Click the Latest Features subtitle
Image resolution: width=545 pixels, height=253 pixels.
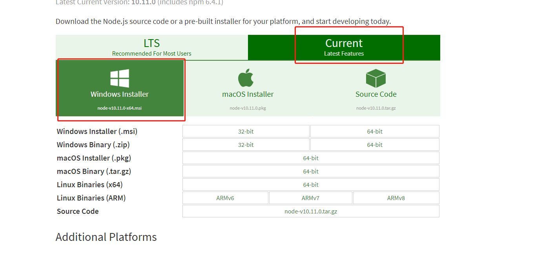click(x=344, y=54)
